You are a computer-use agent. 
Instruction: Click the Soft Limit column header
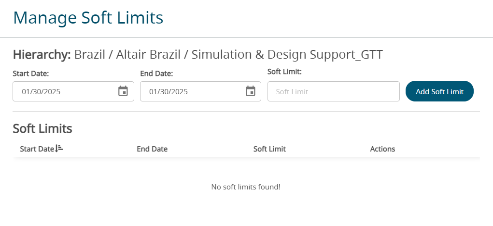pyautogui.click(x=269, y=149)
